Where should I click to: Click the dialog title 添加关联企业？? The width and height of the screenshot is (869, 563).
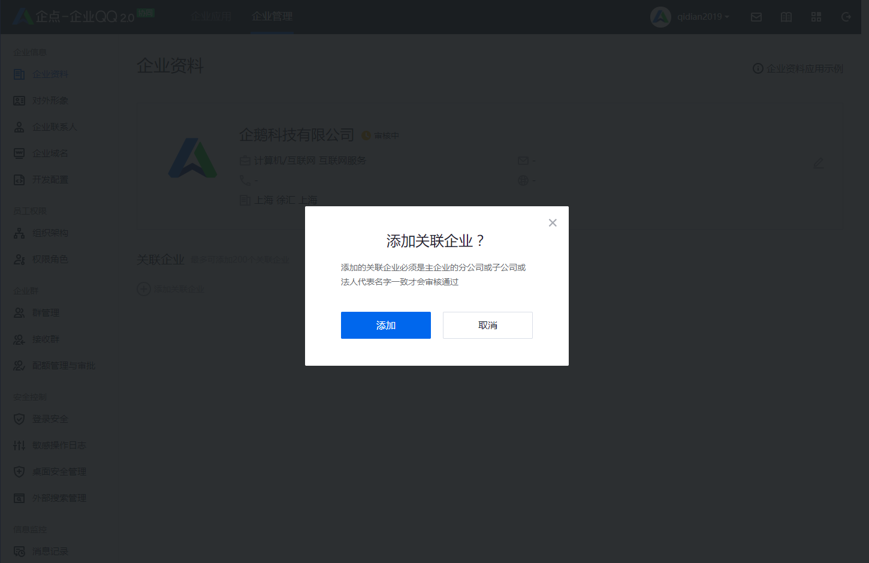[436, 241]
